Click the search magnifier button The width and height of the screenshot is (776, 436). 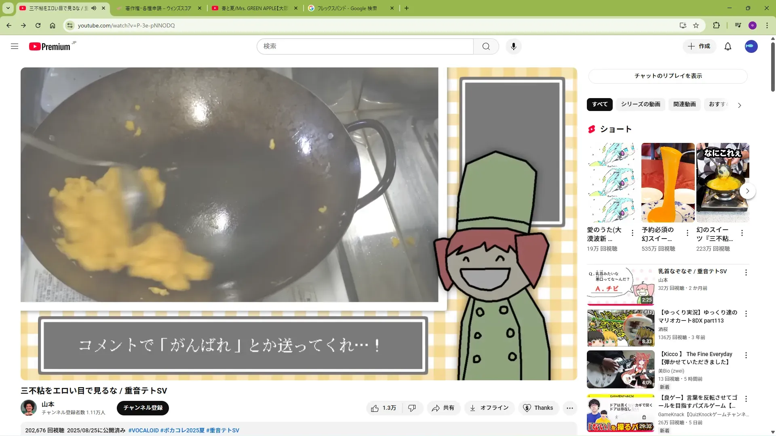486,46
